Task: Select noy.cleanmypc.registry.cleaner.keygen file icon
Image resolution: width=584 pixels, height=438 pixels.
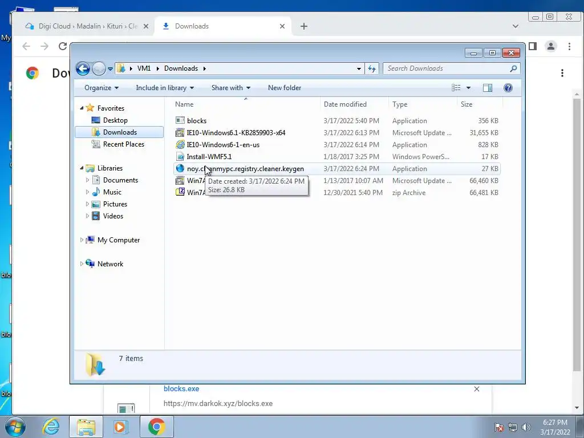Action: tap(180, 168)
